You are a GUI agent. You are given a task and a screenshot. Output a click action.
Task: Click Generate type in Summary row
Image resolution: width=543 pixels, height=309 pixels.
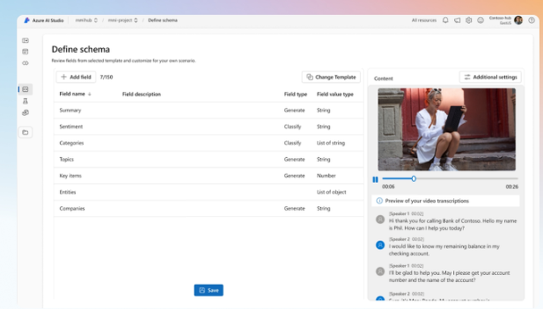(x=294, y=110)
